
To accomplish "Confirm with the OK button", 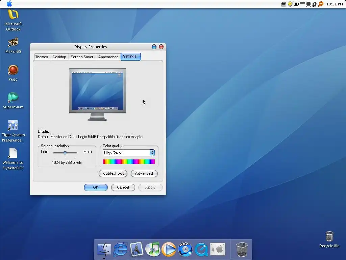I will [x=96, y=187].
